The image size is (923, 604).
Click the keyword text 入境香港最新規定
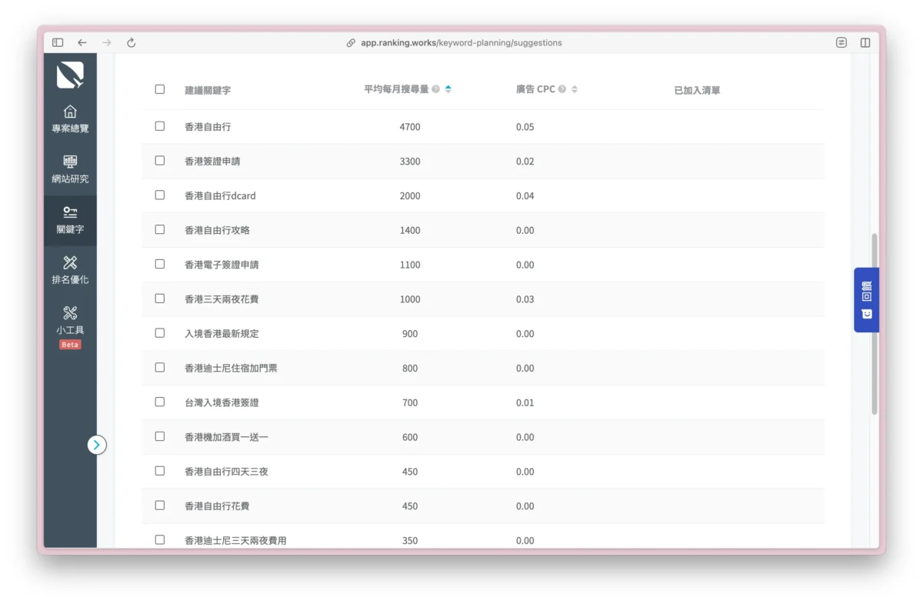222,334
